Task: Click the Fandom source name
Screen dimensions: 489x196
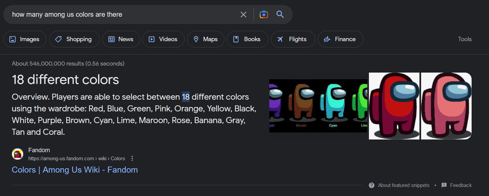Action: pyautogui.click(x=39, y=150)
